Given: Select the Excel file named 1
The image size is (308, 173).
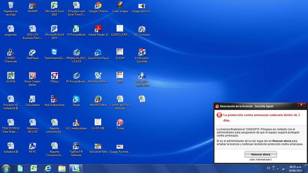Looking at the screenshot, I should click(142, 101).
